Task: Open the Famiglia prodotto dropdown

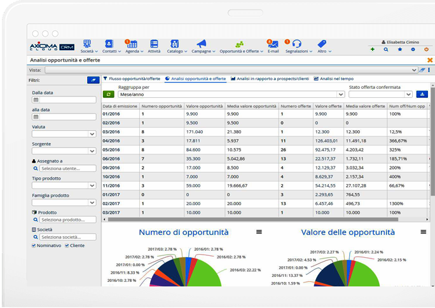Action: click(64, 203)
